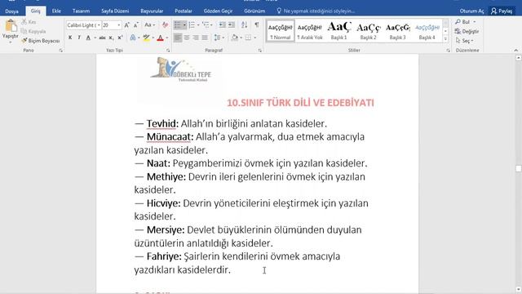Viewport: 522px width, 294px height.
Task: Apply the Başlık 3 style
Action: 397,31
